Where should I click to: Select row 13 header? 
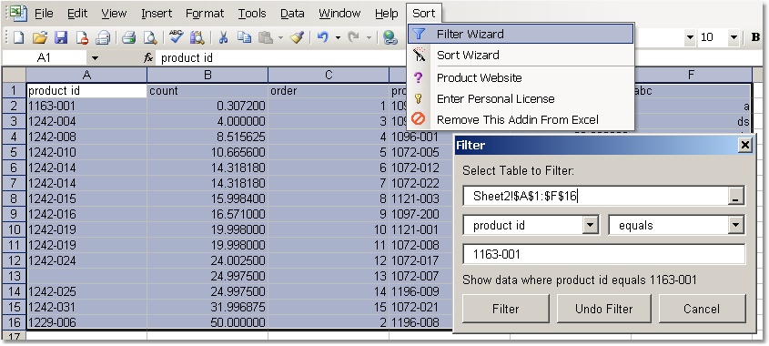(14, 276)
